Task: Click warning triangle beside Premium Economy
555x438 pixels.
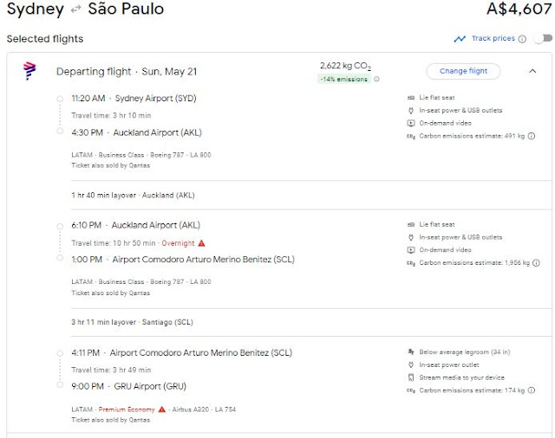Action: tap(162, 409)
